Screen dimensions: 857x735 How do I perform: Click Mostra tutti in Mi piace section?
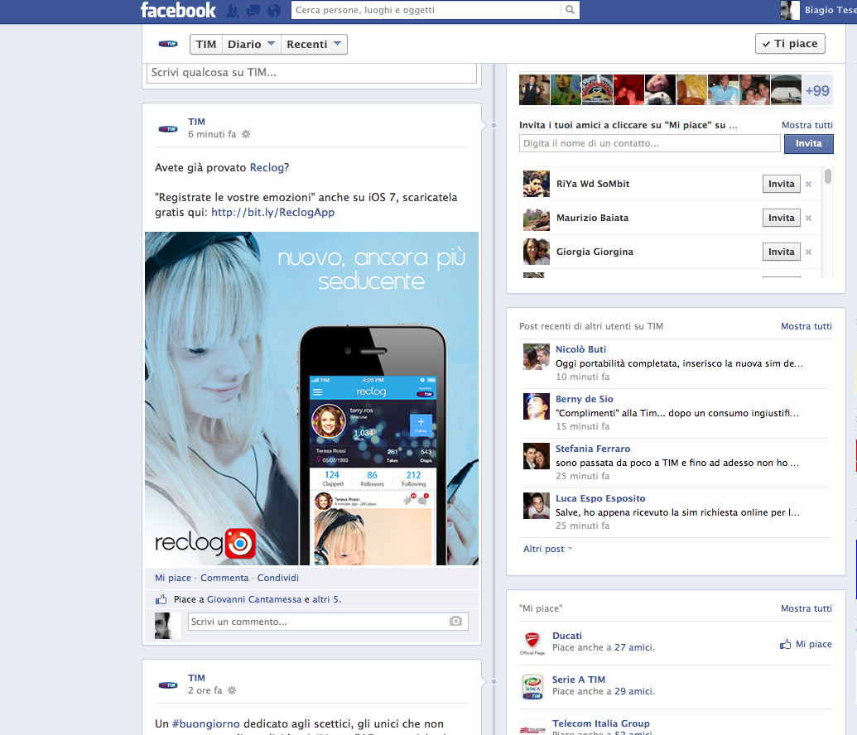pyautogui.click(x=806, y=608)
